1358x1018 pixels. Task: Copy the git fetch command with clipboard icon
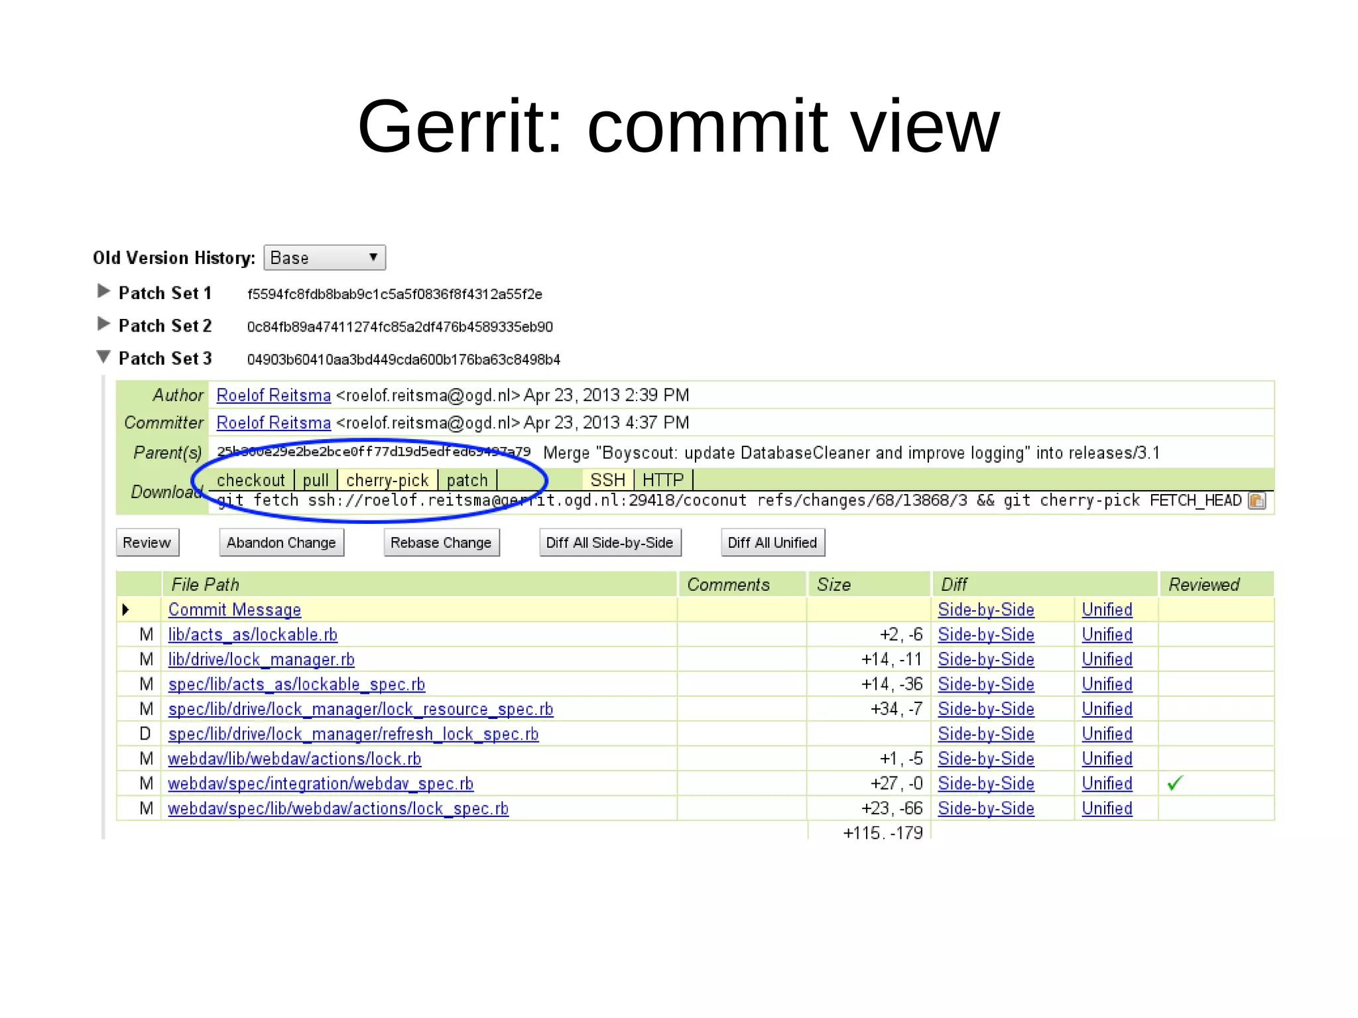(x=1257, y=501)
